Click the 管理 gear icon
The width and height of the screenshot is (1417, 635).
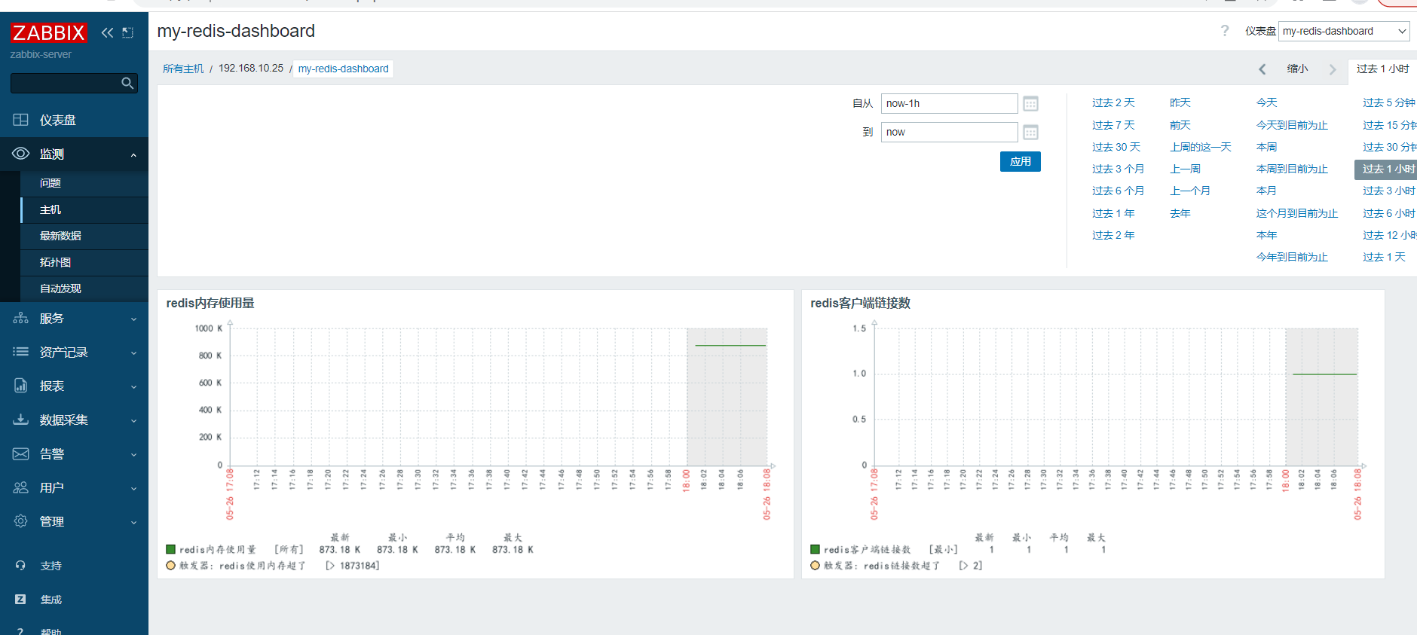(x=20, y=521)
